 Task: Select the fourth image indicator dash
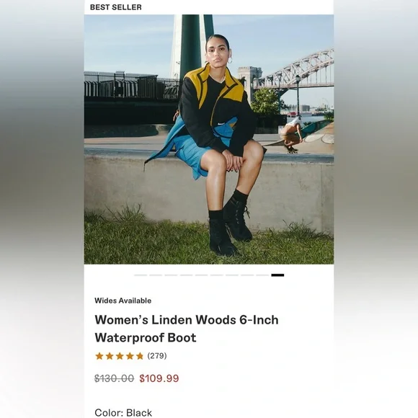pyautogui.click(x=186, y=275)
